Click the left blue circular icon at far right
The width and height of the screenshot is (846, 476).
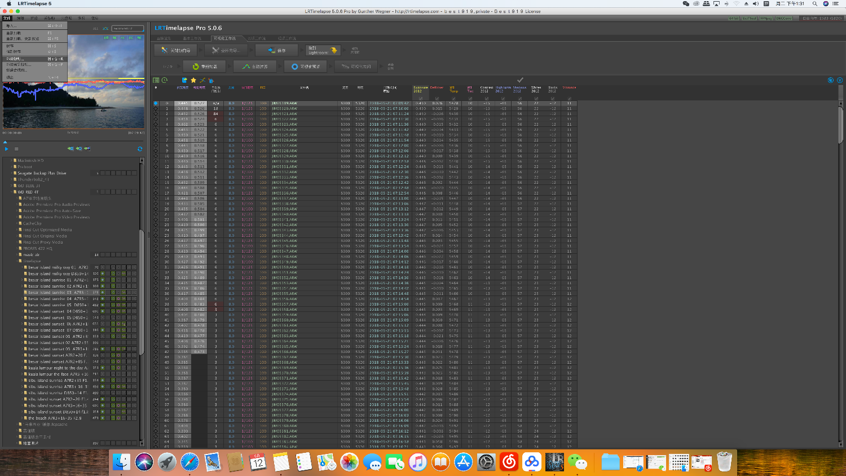[x=831, y=80]
